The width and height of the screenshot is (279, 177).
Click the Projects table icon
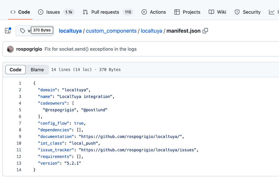pyautogui.click(x=177, y=12)
